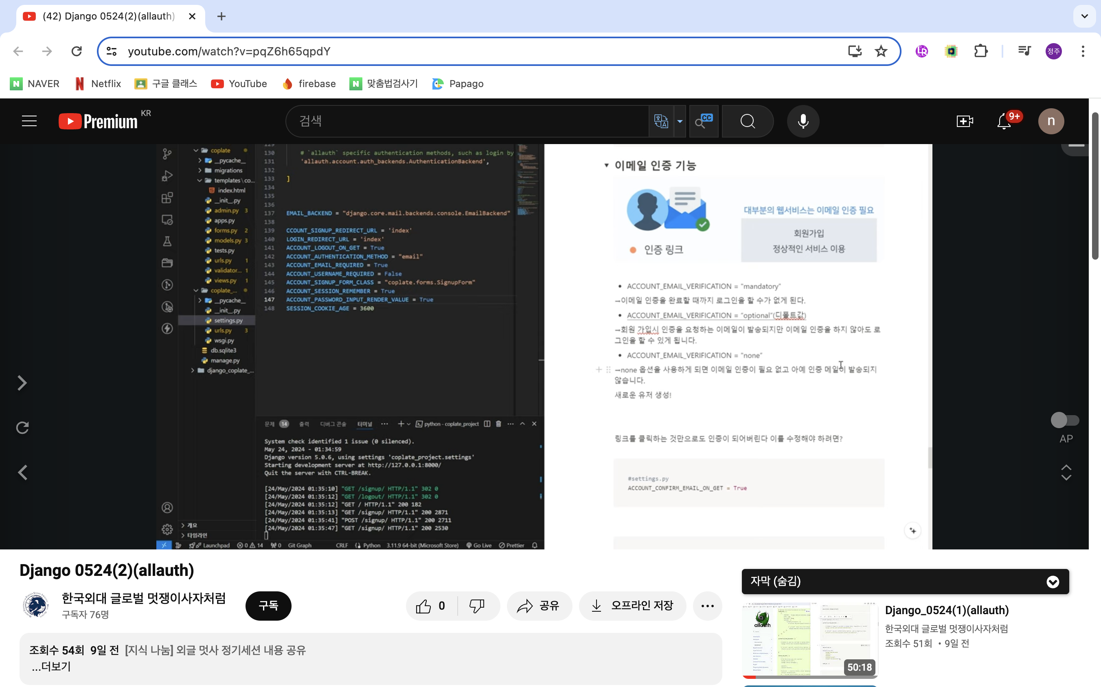Viewport: 1101px width, 687px height.
Task: Open the Chrome extensions puzzle icon
Action: point(980,51)
